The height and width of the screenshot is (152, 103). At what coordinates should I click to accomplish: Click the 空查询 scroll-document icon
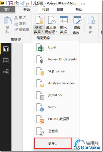[x=40, y=131]
